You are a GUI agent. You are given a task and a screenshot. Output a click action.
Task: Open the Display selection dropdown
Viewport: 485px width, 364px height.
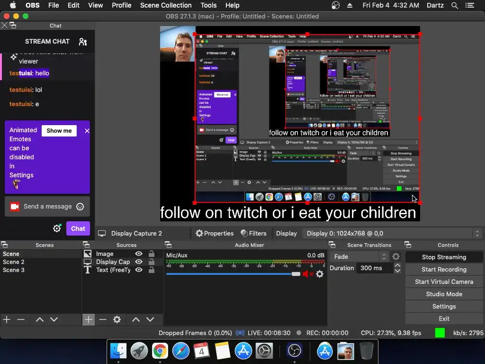click(x=392, y=233)
